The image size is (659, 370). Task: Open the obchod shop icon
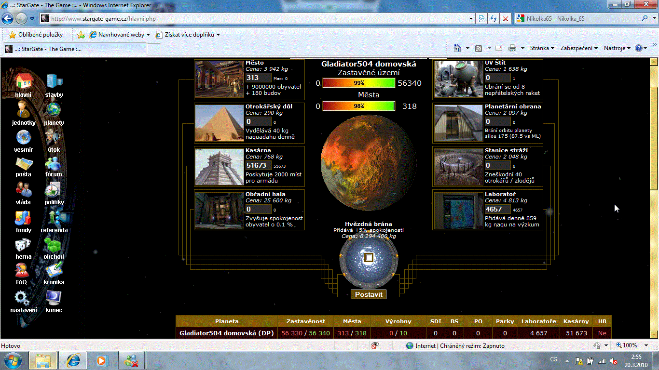coord(54,245)
